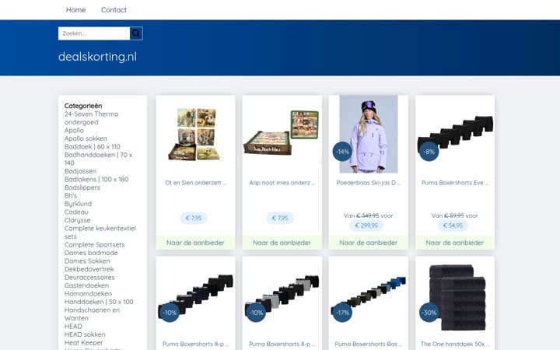The width and height of the screenshot is (560, 350).
Task: Click the -17% discount badge
Action: pos(342,313)
